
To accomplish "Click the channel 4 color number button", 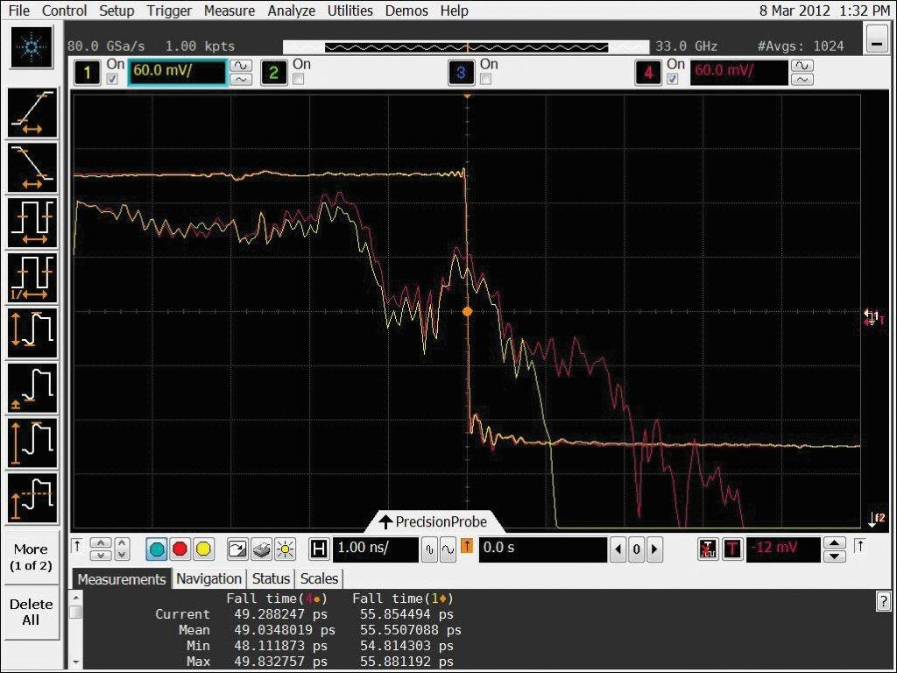I will coord(648,73).
